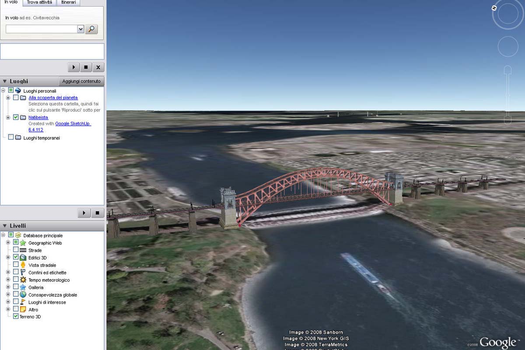Enable the Vista stradale checkbox
Screen dimensions: 525x350
click(16, 265)
